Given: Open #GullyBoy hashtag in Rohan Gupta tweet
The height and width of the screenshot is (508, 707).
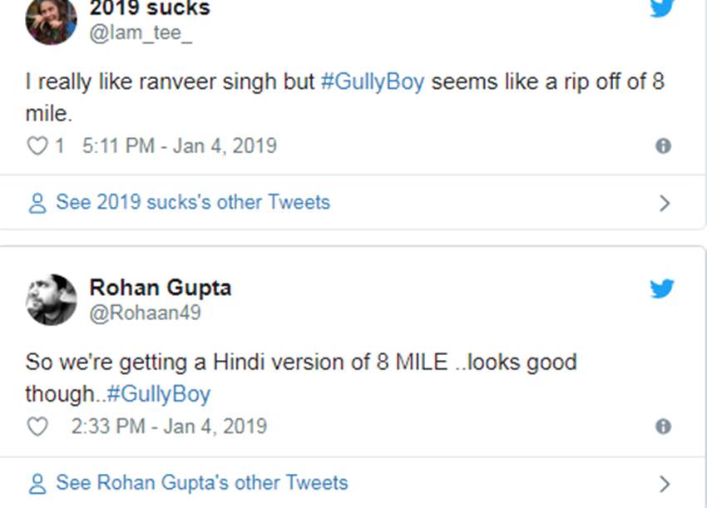Looking at the screenshot, I should (159, 393).
